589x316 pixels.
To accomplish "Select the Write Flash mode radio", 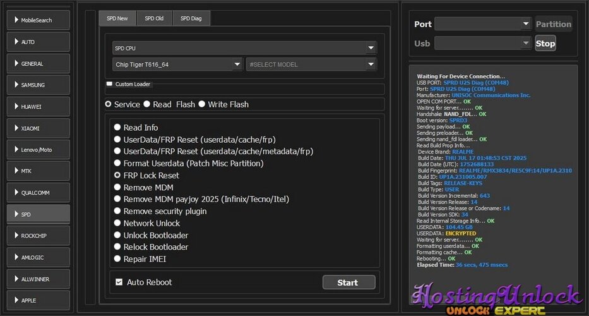I will [x=202, y=104].
